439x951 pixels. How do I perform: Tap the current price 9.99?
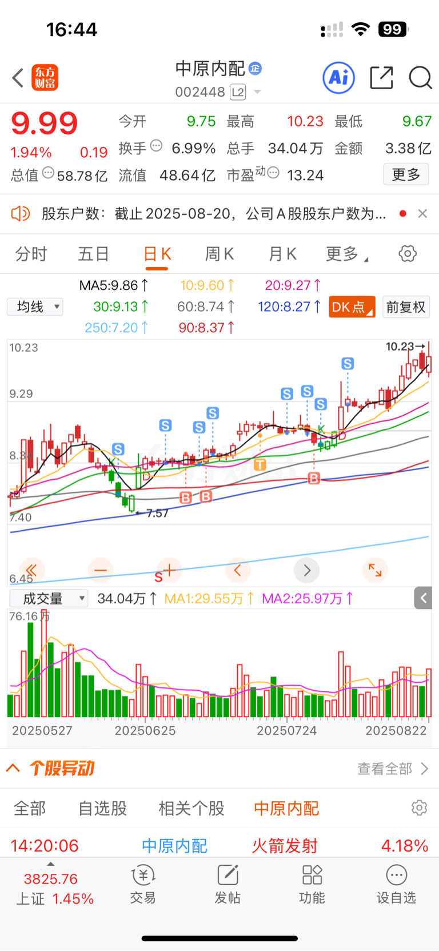[44, 122]
